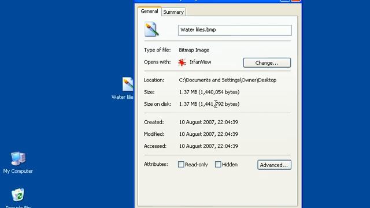Open the Advanced... attributes dialog

(274, 165)
